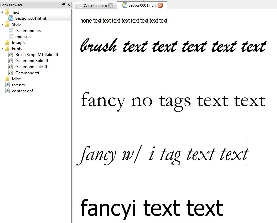This screenshot has height=223, width=277.
Task: Collapse the Styles folder arrow
Action: tap(2, 25)
